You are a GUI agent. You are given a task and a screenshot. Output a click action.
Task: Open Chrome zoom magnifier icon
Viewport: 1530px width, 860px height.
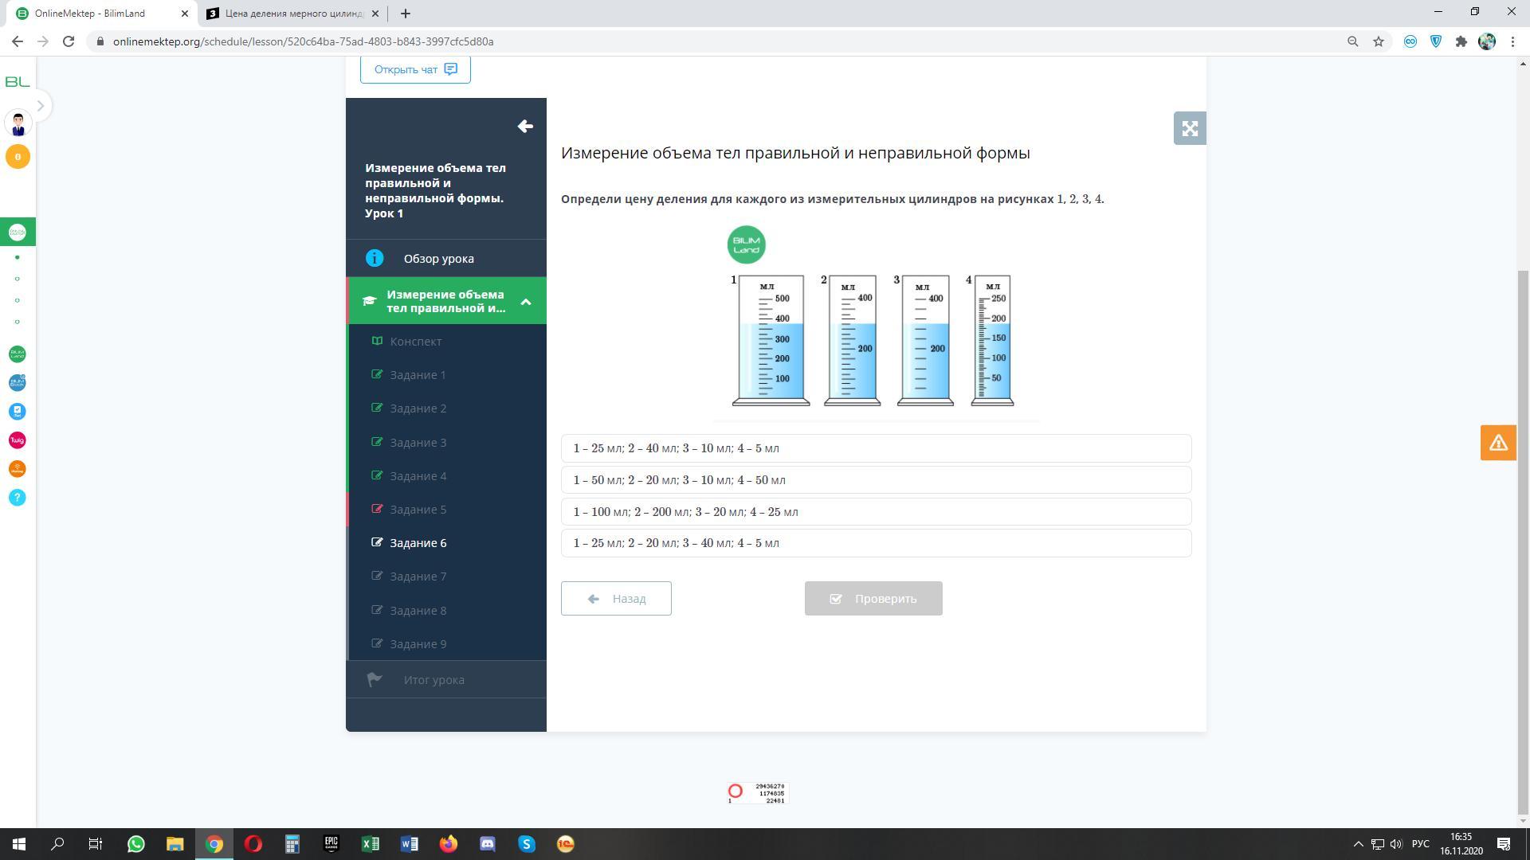pos(1352,41)
